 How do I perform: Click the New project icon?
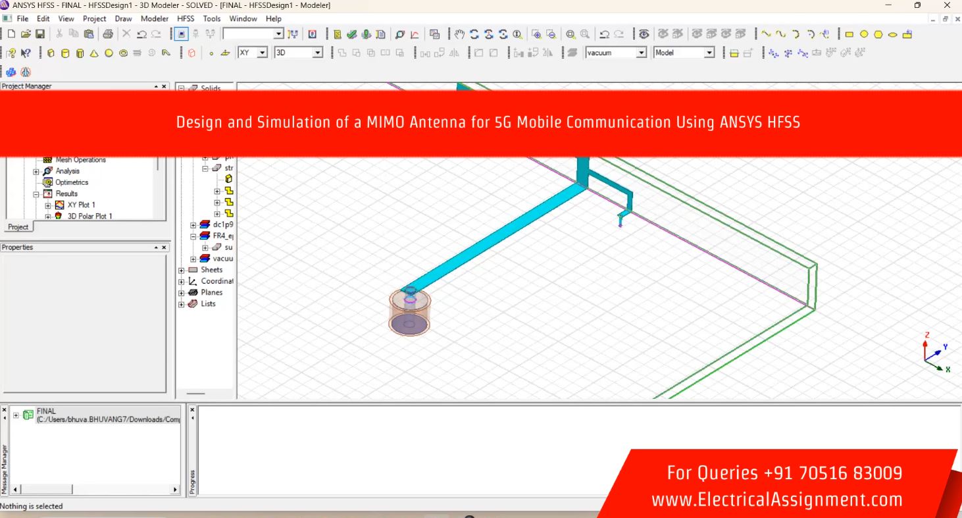click(x=11, y=34)
